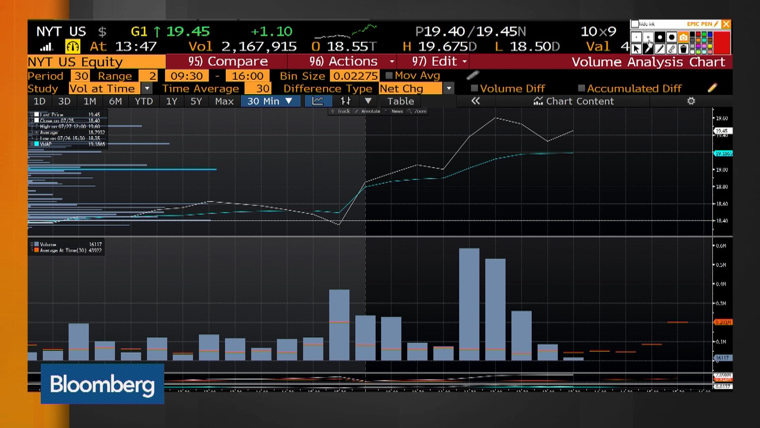Click the Epic Pen trash eraser icon

point(683,49)
